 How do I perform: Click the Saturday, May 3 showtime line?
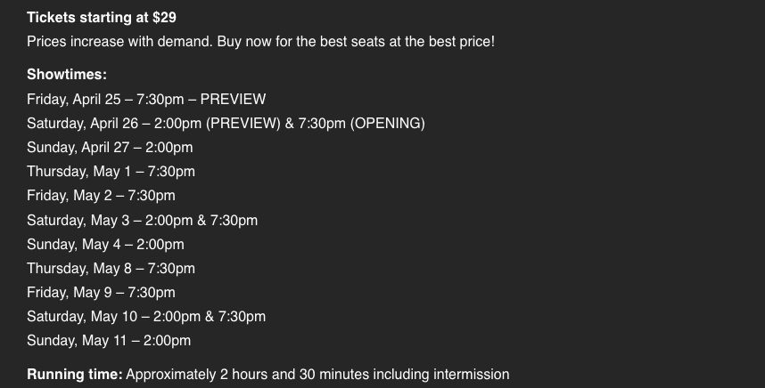142,220
